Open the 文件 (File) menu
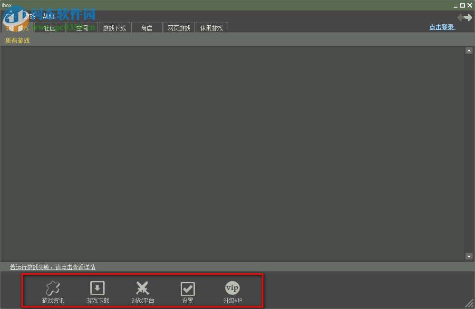The height and width of the screenshot is (309, 475). click(12, 16)
